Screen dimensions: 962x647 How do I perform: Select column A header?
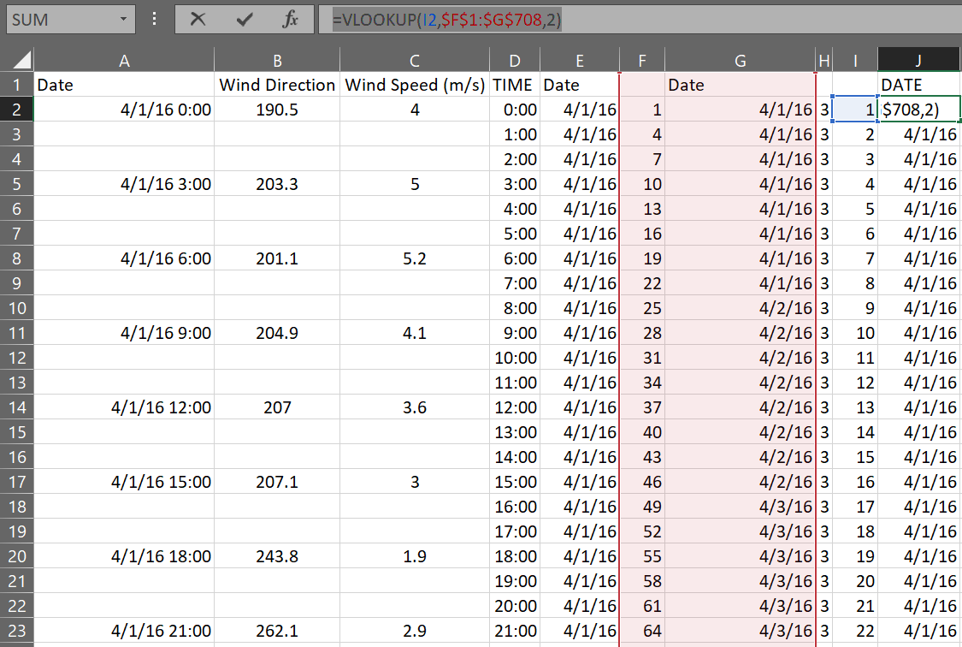coord(124,60)
